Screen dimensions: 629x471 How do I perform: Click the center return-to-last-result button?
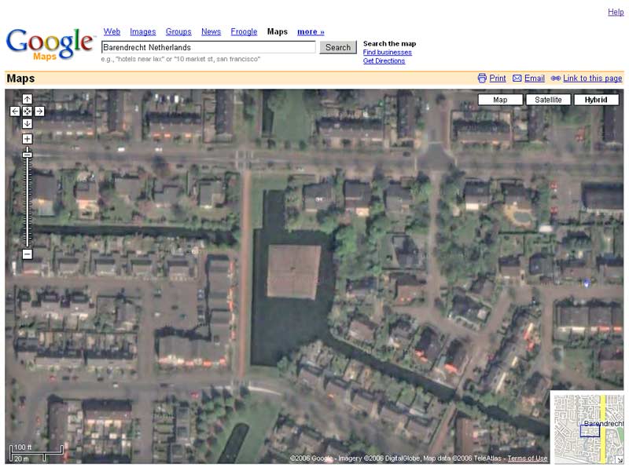(x=27, y=111)
